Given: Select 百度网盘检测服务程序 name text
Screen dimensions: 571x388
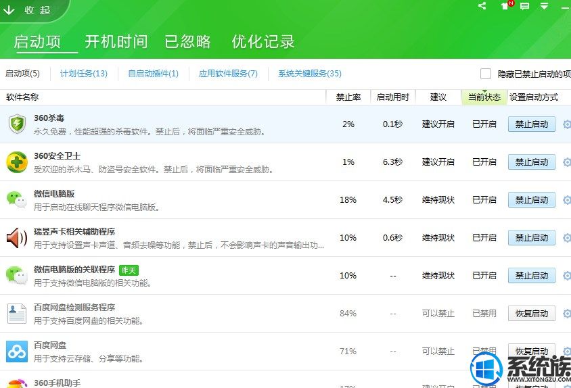Looking at the screenshot, I should pos(74,307).
